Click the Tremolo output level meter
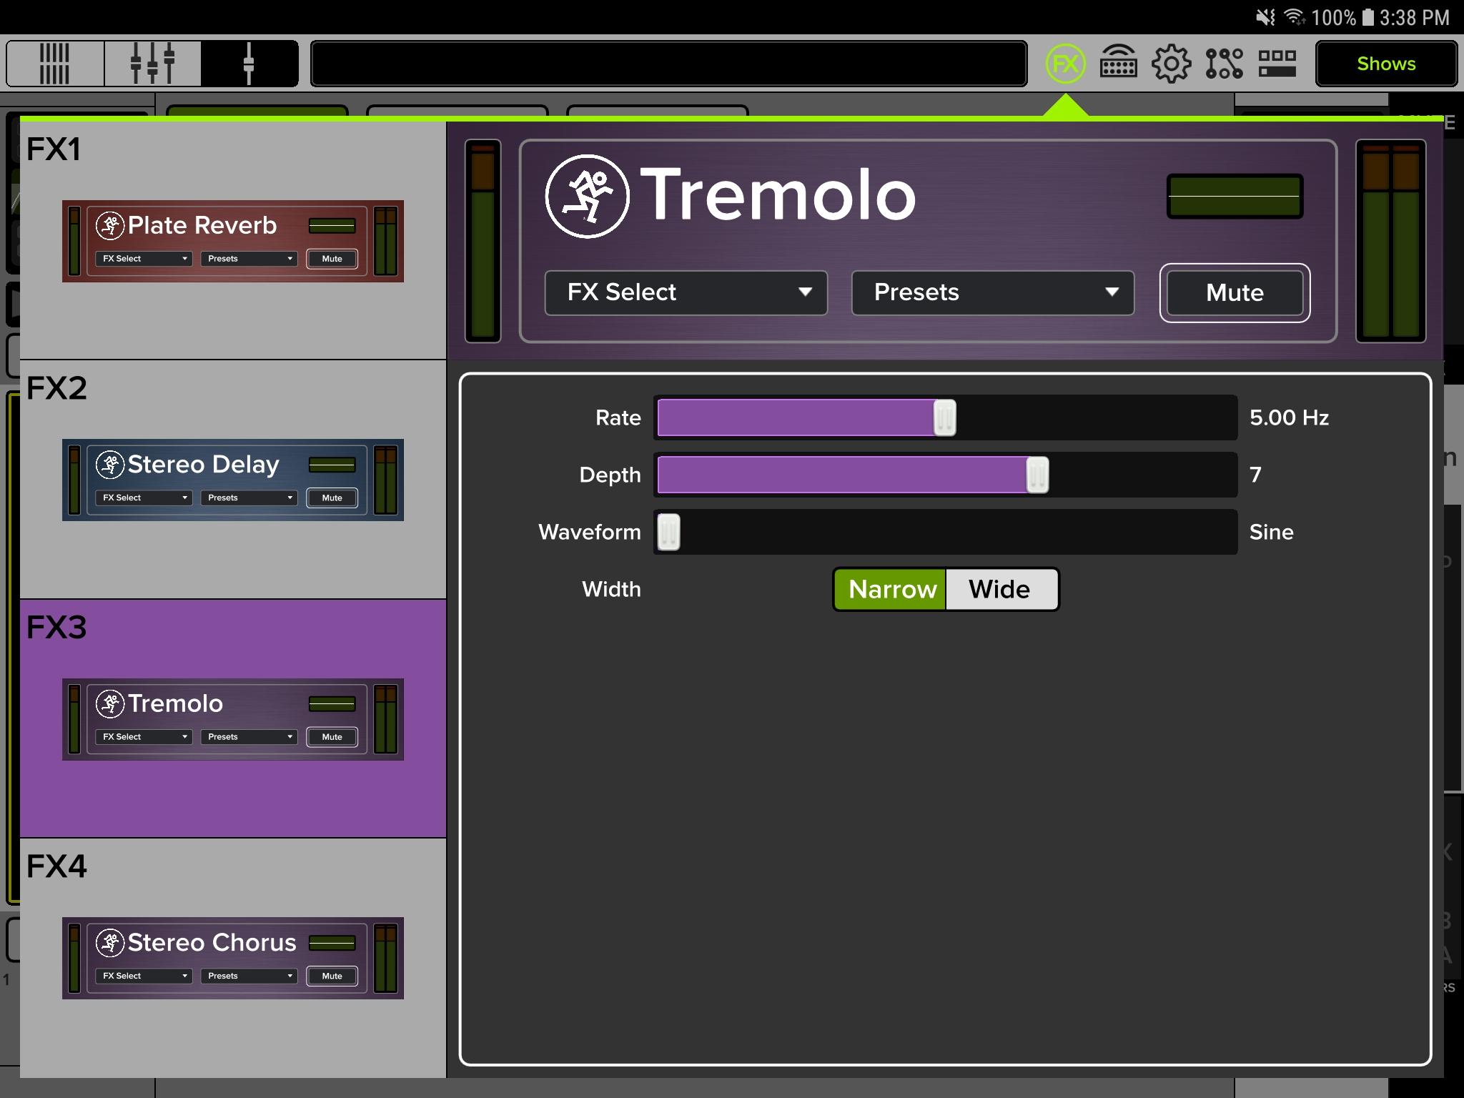This screenshot has height=1098, width=1464. click(x=1390, y=241)
